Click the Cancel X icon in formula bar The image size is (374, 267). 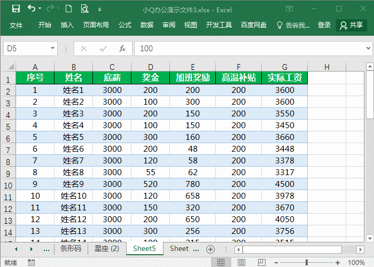84,49
